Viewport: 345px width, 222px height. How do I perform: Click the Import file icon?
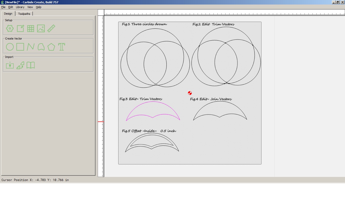point(10,65)
